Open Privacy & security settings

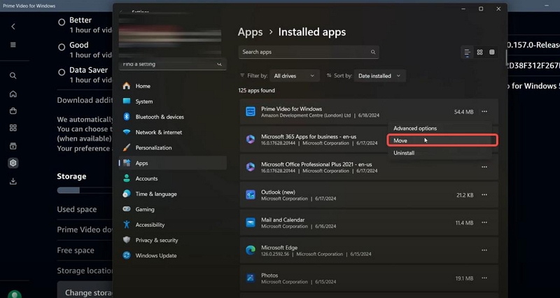(x=172, y=240)
